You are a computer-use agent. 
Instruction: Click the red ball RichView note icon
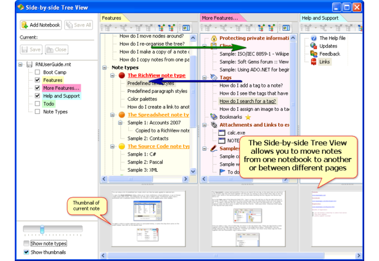click(122, 75)
